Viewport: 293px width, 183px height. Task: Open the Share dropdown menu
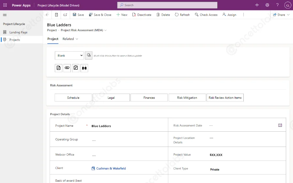click(281, 15)
